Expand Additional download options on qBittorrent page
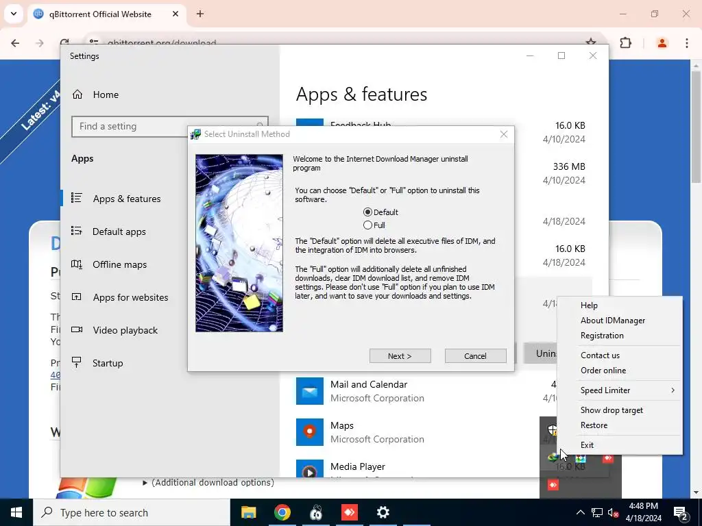Image resolution: width=702 pixels, height=526 pixels. point(208,483)
